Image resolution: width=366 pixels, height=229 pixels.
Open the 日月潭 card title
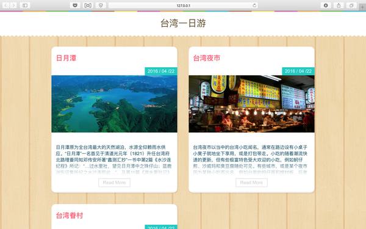click(66, 58)
